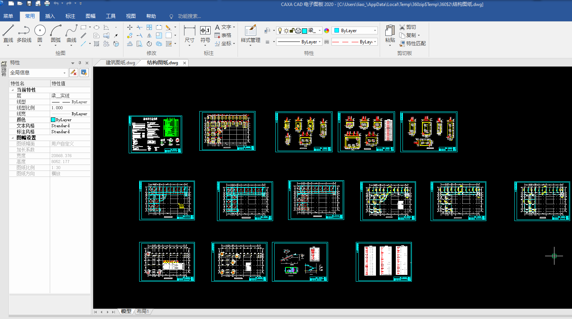Click the quick select icon in 特性 panel
The height and width of the screenshot is (319, 572).
84,73
